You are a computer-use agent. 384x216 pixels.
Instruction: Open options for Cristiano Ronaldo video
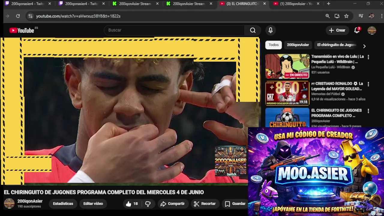368,84
